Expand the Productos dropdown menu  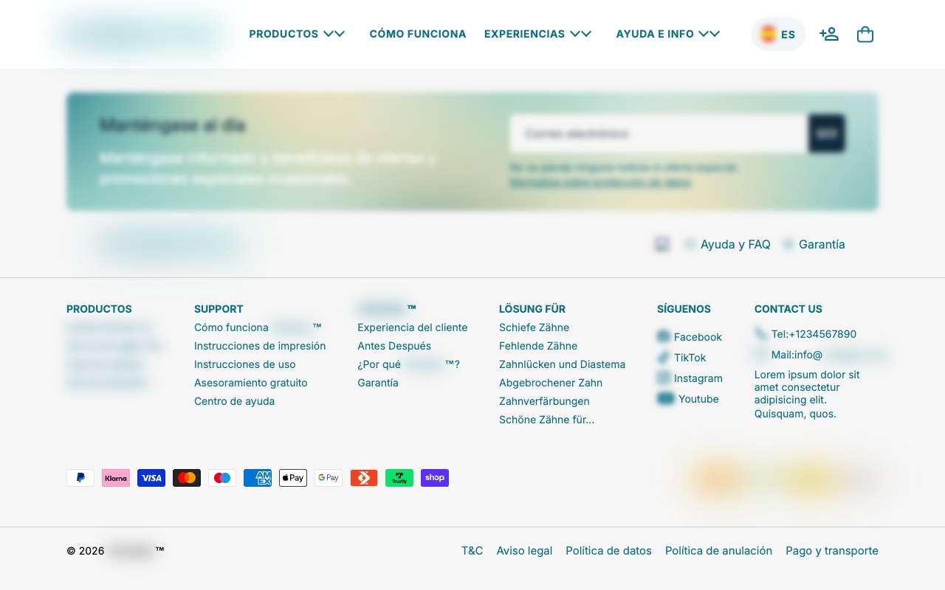(297, 34)
